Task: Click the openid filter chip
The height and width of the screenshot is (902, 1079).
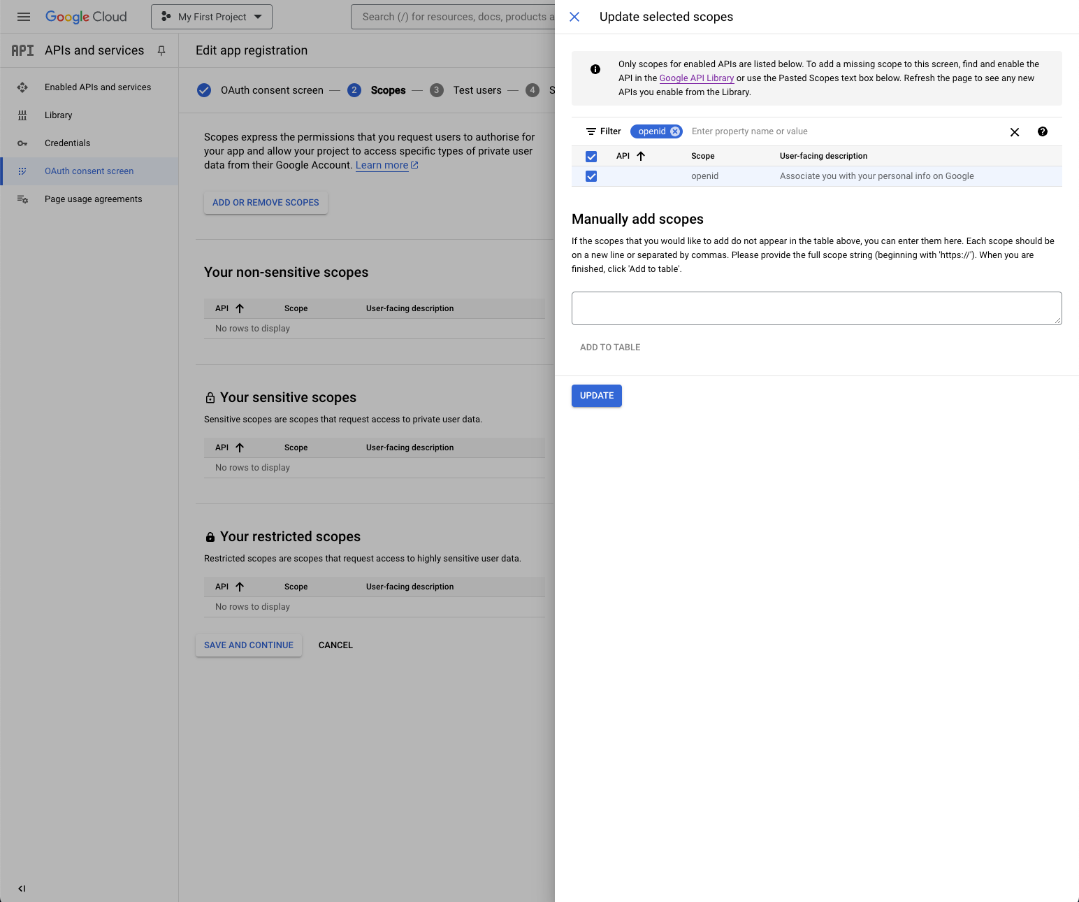Action: pos(652,131)
